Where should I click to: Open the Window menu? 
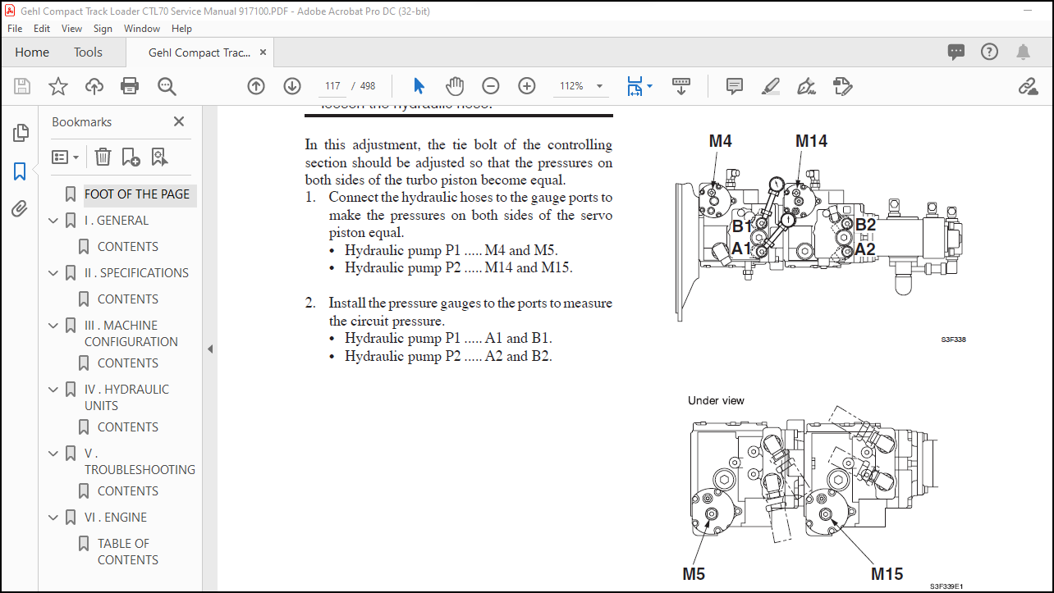pos(142,28)
